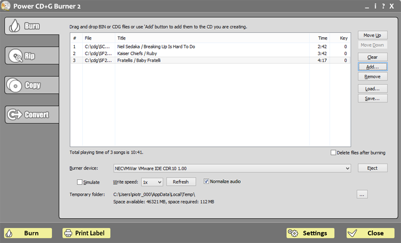Switch to the Convert tab
Image resolution: width=401 pixels, height=243 pixels.
[x=32, y=114]
